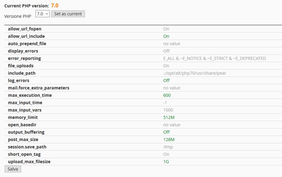Toggle allow_url_include setting
This screenshot has width=282, height=177.
click(166, 36)
